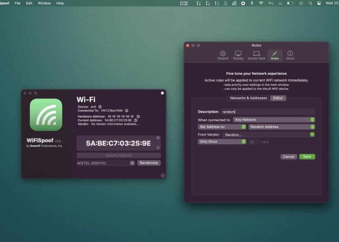Click the Wi-Fi icon in menu bar
339x242 pixels.
[261, 3]
